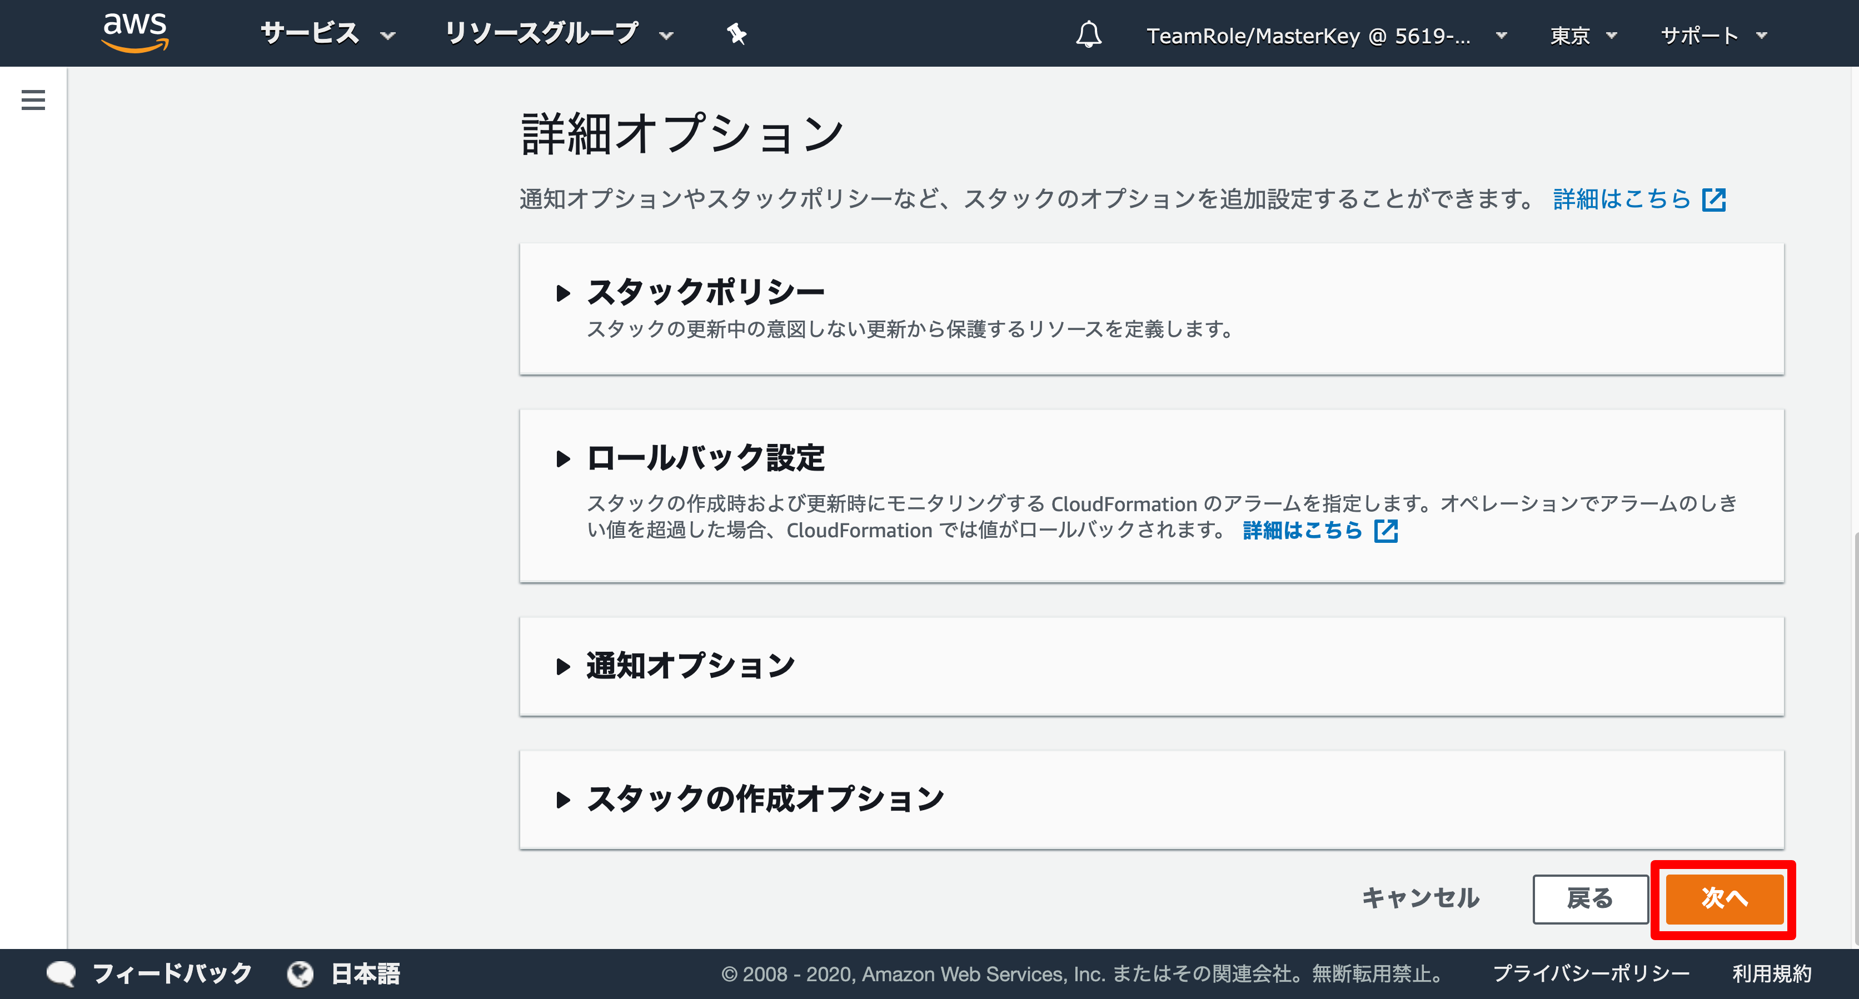The height and width of the screenshot is (999, 1859).
Task: Click the フィードバック speech bubble icon
Action: pyautogui.click(x=61, y=974)
